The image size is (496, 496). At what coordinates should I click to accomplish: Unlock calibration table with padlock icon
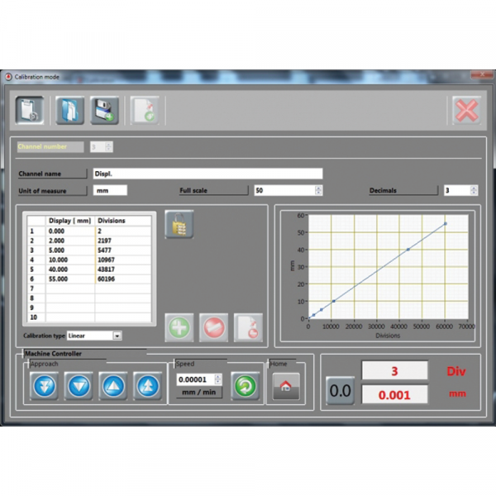(x=179, y=225)
